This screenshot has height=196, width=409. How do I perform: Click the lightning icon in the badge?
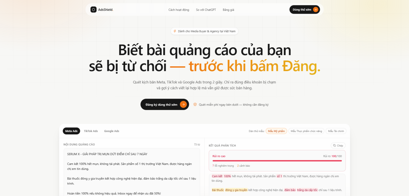(x=175, y=31)
